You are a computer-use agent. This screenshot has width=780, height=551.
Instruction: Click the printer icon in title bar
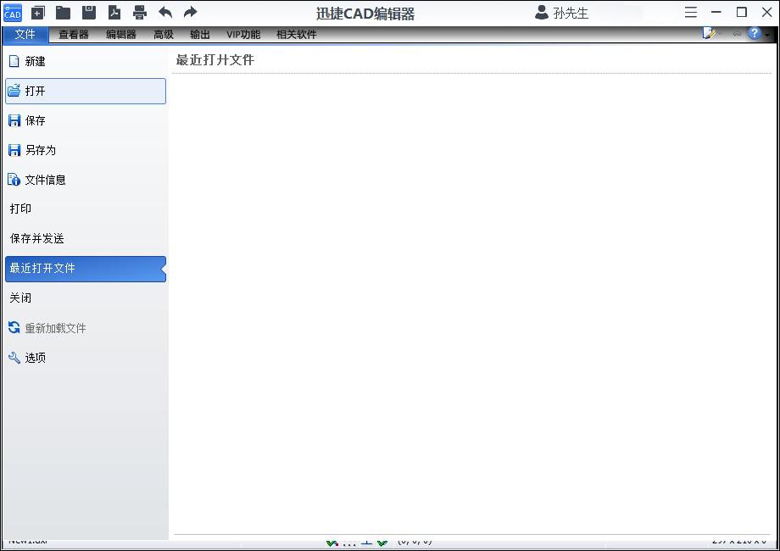point(140,13)
